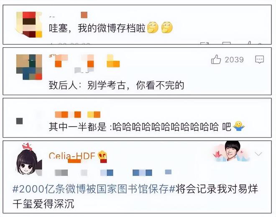Open replies via the comment bubble icon
The height and width of the screenshot is (217, 276).
click(260, 59)
